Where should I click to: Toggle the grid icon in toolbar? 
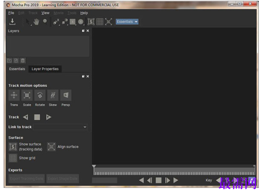pyautogui.click(x=100, y=22)
